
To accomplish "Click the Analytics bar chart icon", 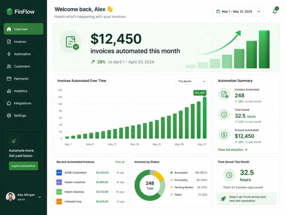I will pyautogui.click(x=9, y=91).
